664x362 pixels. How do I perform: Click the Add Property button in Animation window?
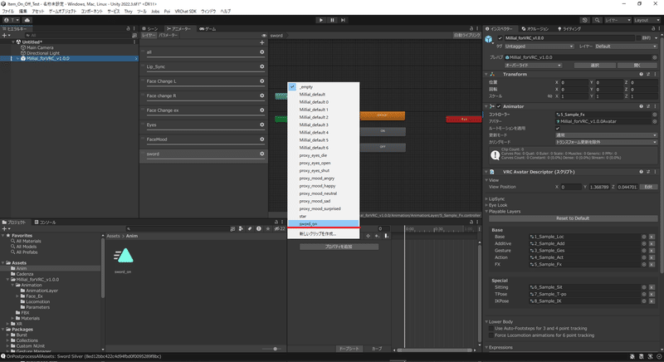point(339,247)
